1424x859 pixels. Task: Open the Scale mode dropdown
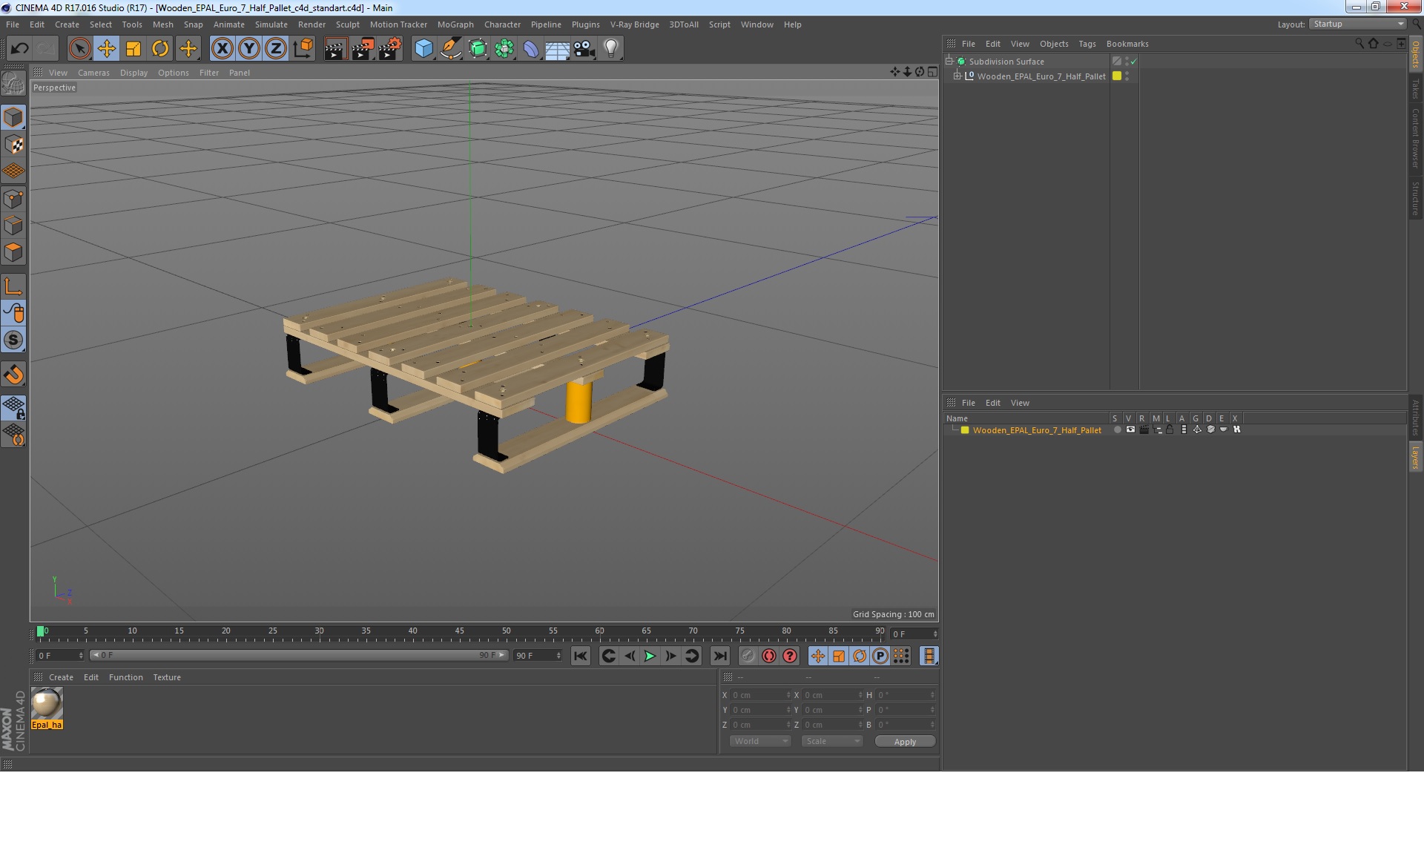[832, 741]
